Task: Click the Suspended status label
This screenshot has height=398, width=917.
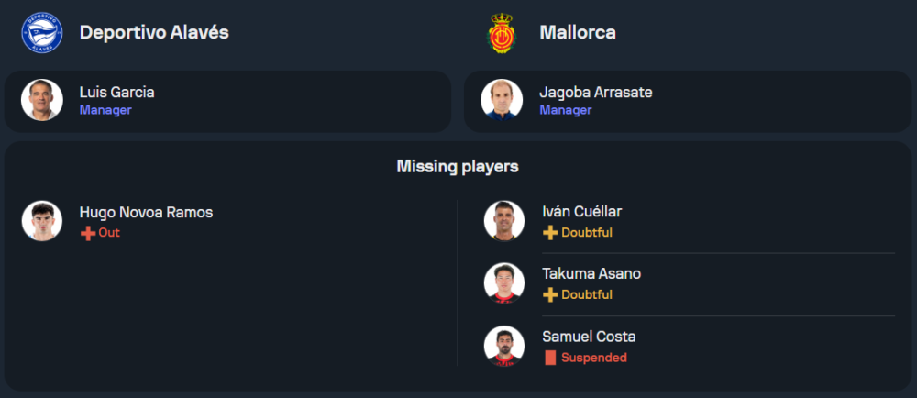Action: [594, 358]
